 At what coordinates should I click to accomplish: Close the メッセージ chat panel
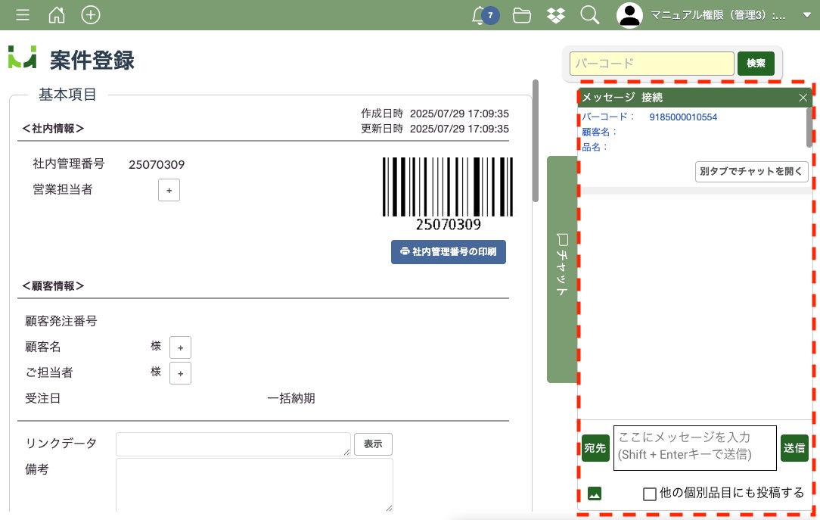tap(803, 98)
